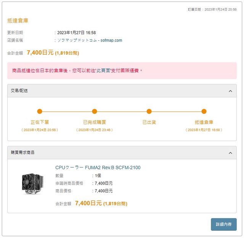This screenshot has height=238, width=244.
Task: Click the 2023年1月27日 16:58 timestamp under 抵達倉庫 step
Action: [204, 130]
